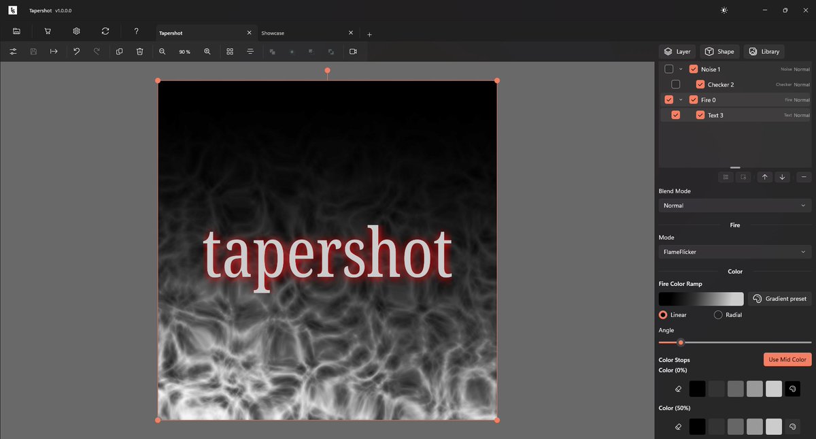Image resolution: width=816 pixels, height=439 pixels.
Task: Click the save floppy disk icon
Action: pyautogui.click(x=33, y=52)
